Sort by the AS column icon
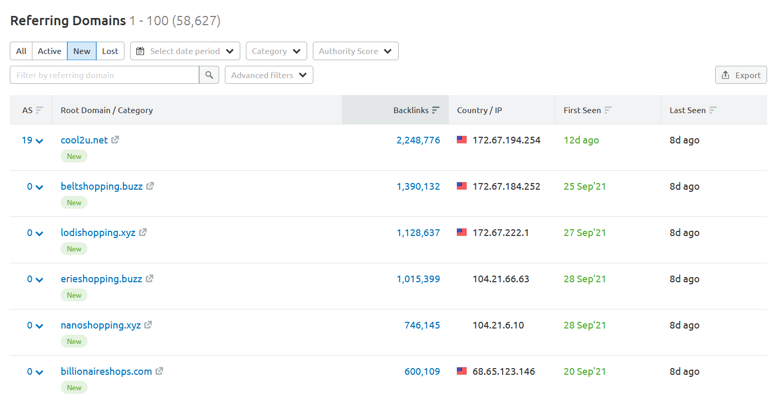 (x=40, y=110)
